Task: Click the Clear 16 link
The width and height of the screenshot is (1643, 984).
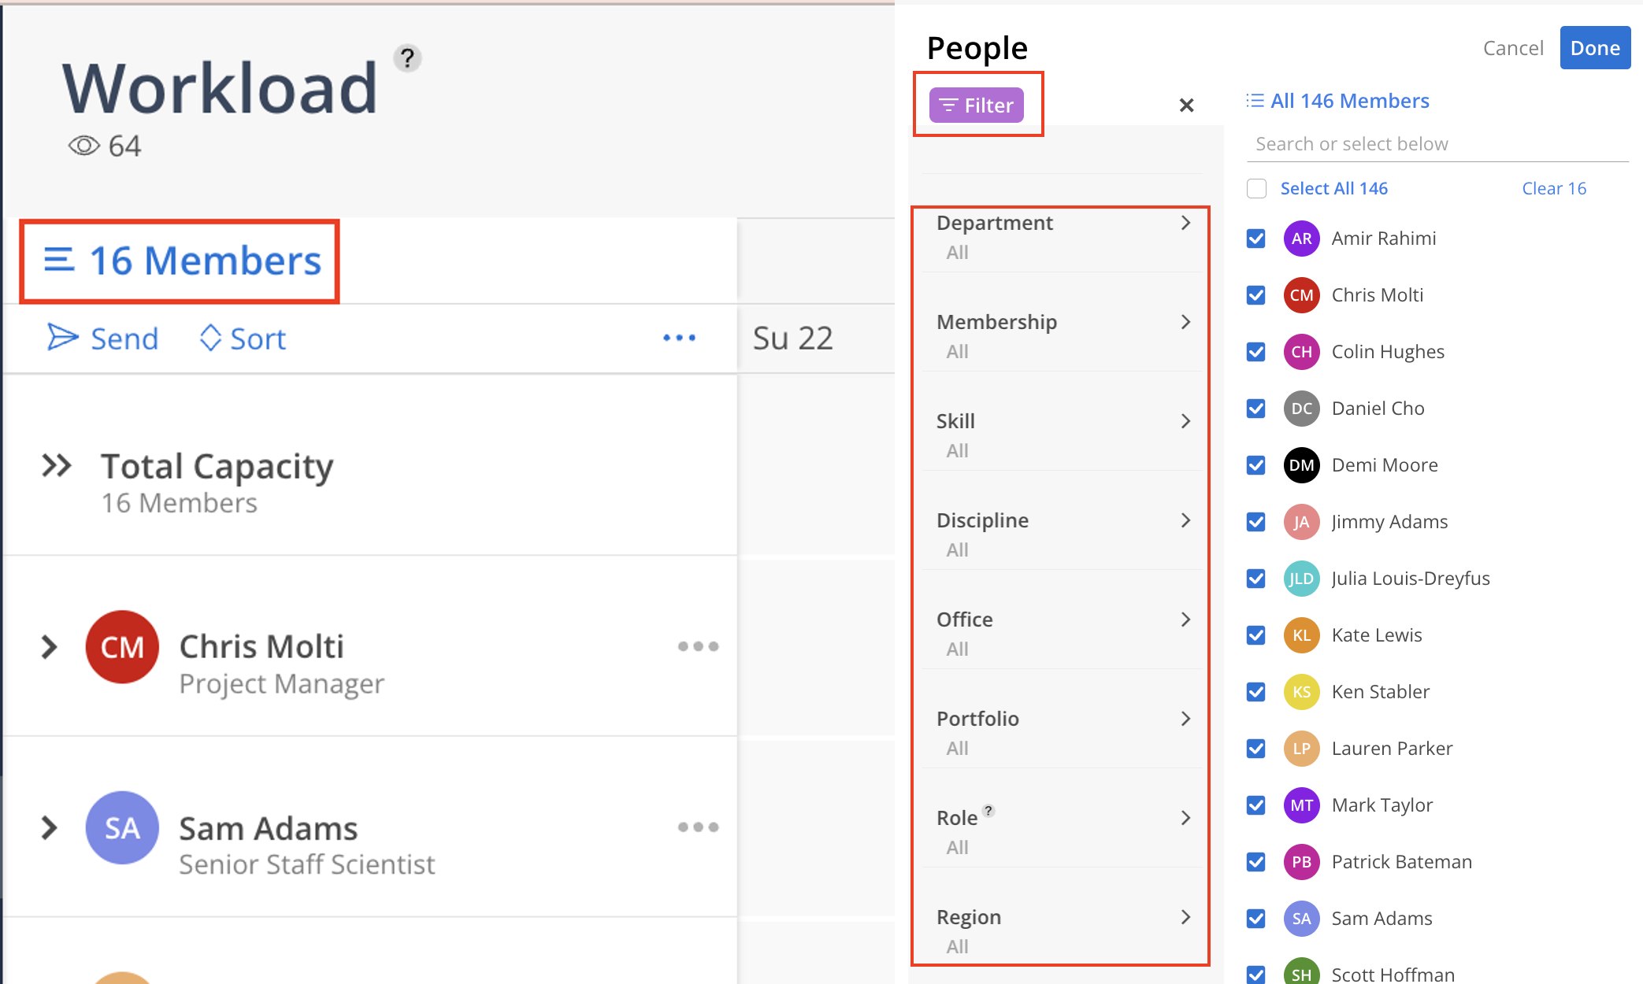Action: (x=1553, y=189)
